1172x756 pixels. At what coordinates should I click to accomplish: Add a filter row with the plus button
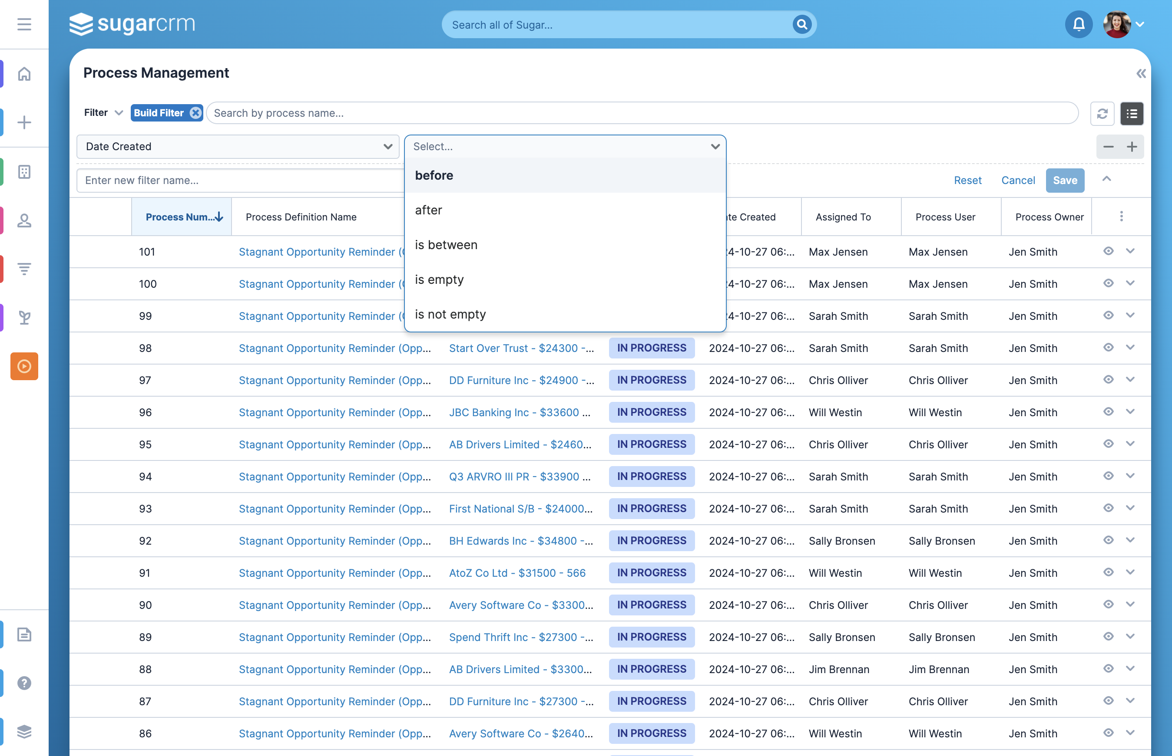pyautogui.click(x=1132, y=147)
